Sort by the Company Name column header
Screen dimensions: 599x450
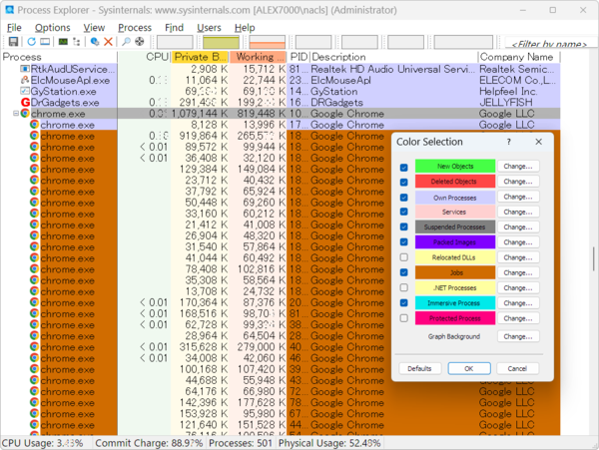517,58
